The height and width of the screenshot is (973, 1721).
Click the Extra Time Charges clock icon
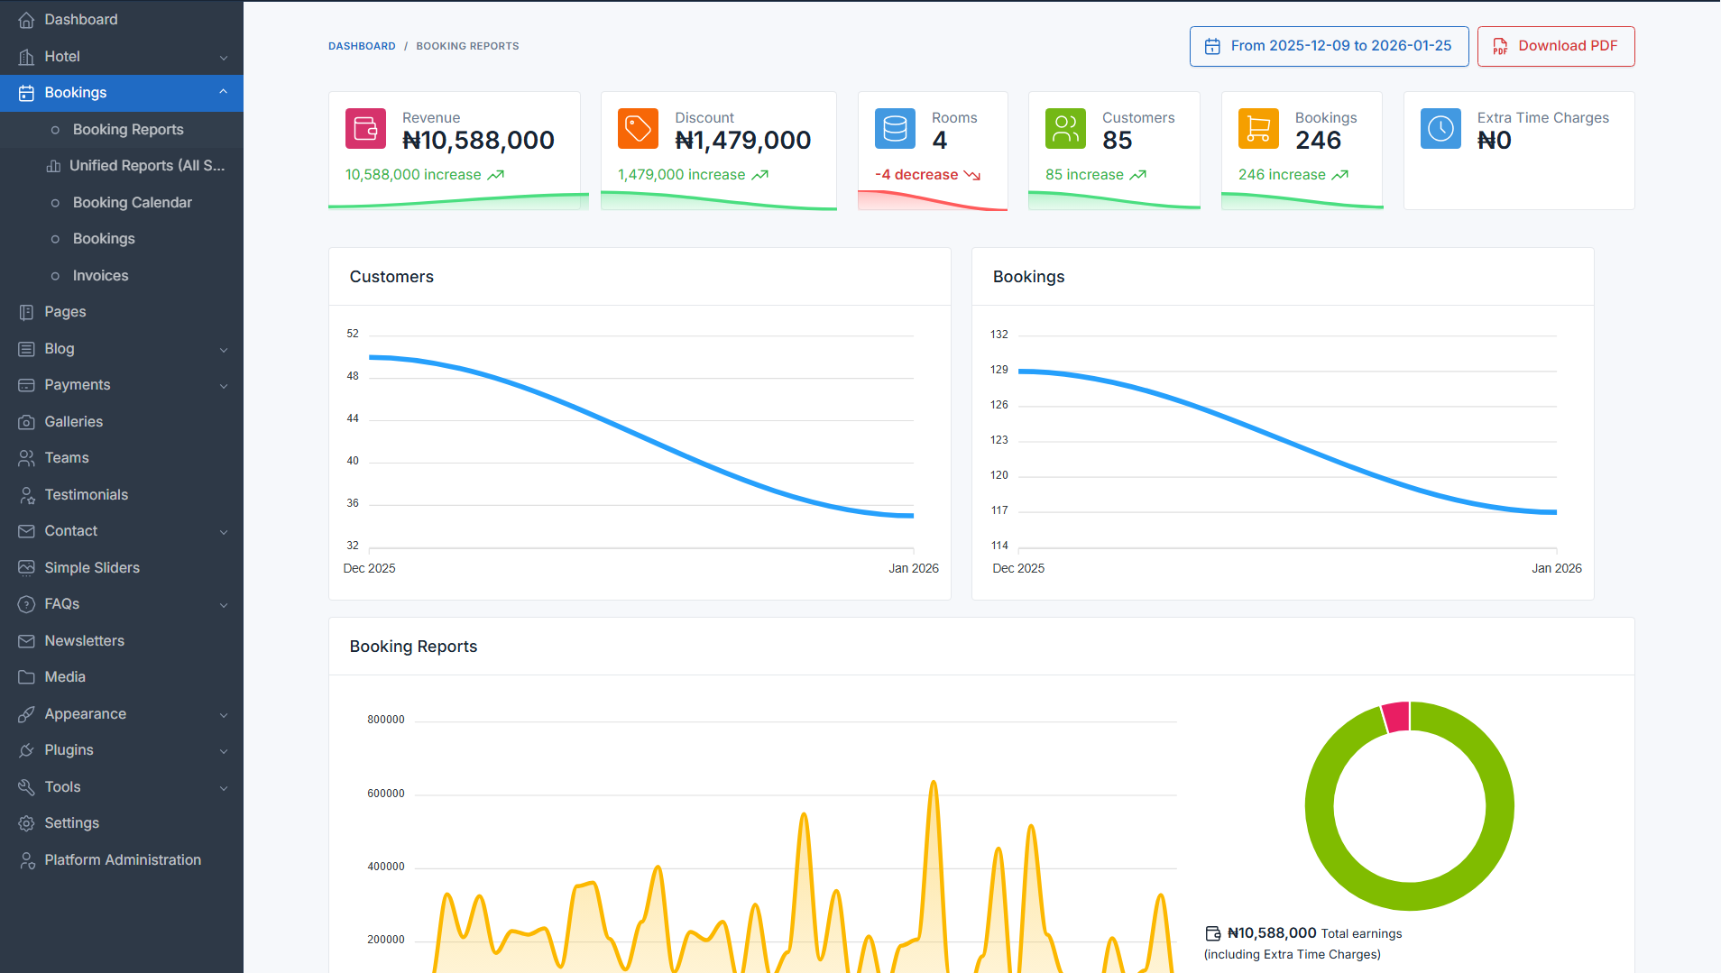[x=1440, y=129]
